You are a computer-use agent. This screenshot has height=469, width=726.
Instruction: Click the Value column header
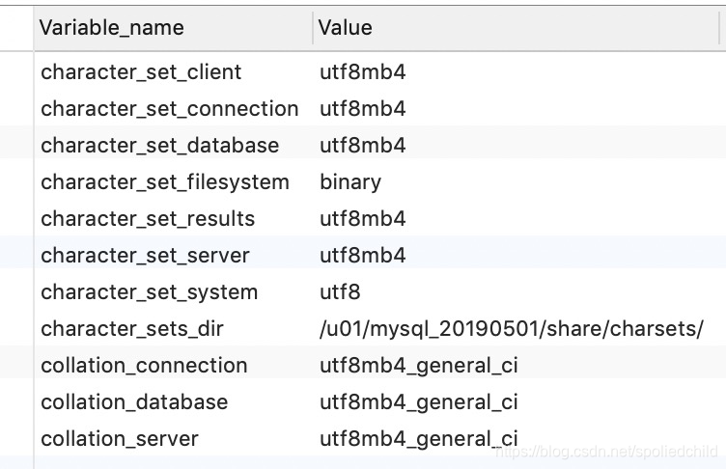346,28
